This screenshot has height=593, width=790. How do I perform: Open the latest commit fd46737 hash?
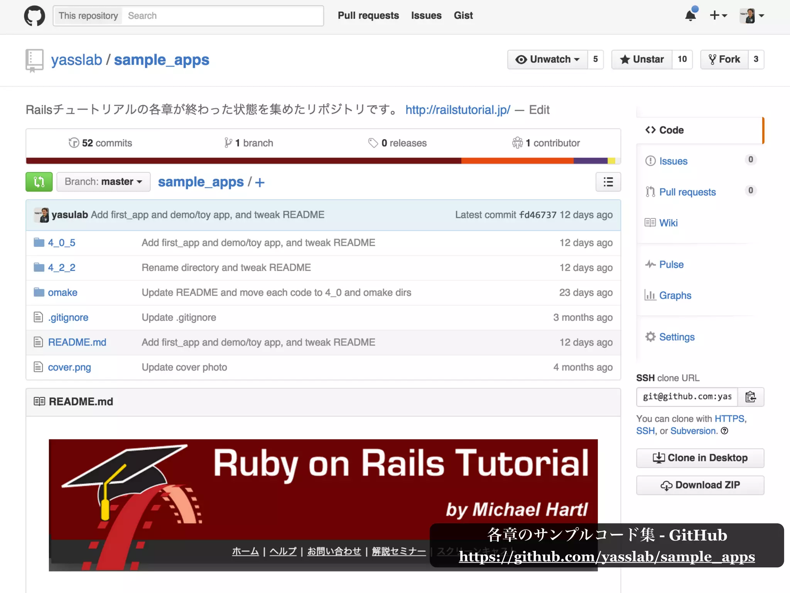pyautogui.click(x=538, y=215)
